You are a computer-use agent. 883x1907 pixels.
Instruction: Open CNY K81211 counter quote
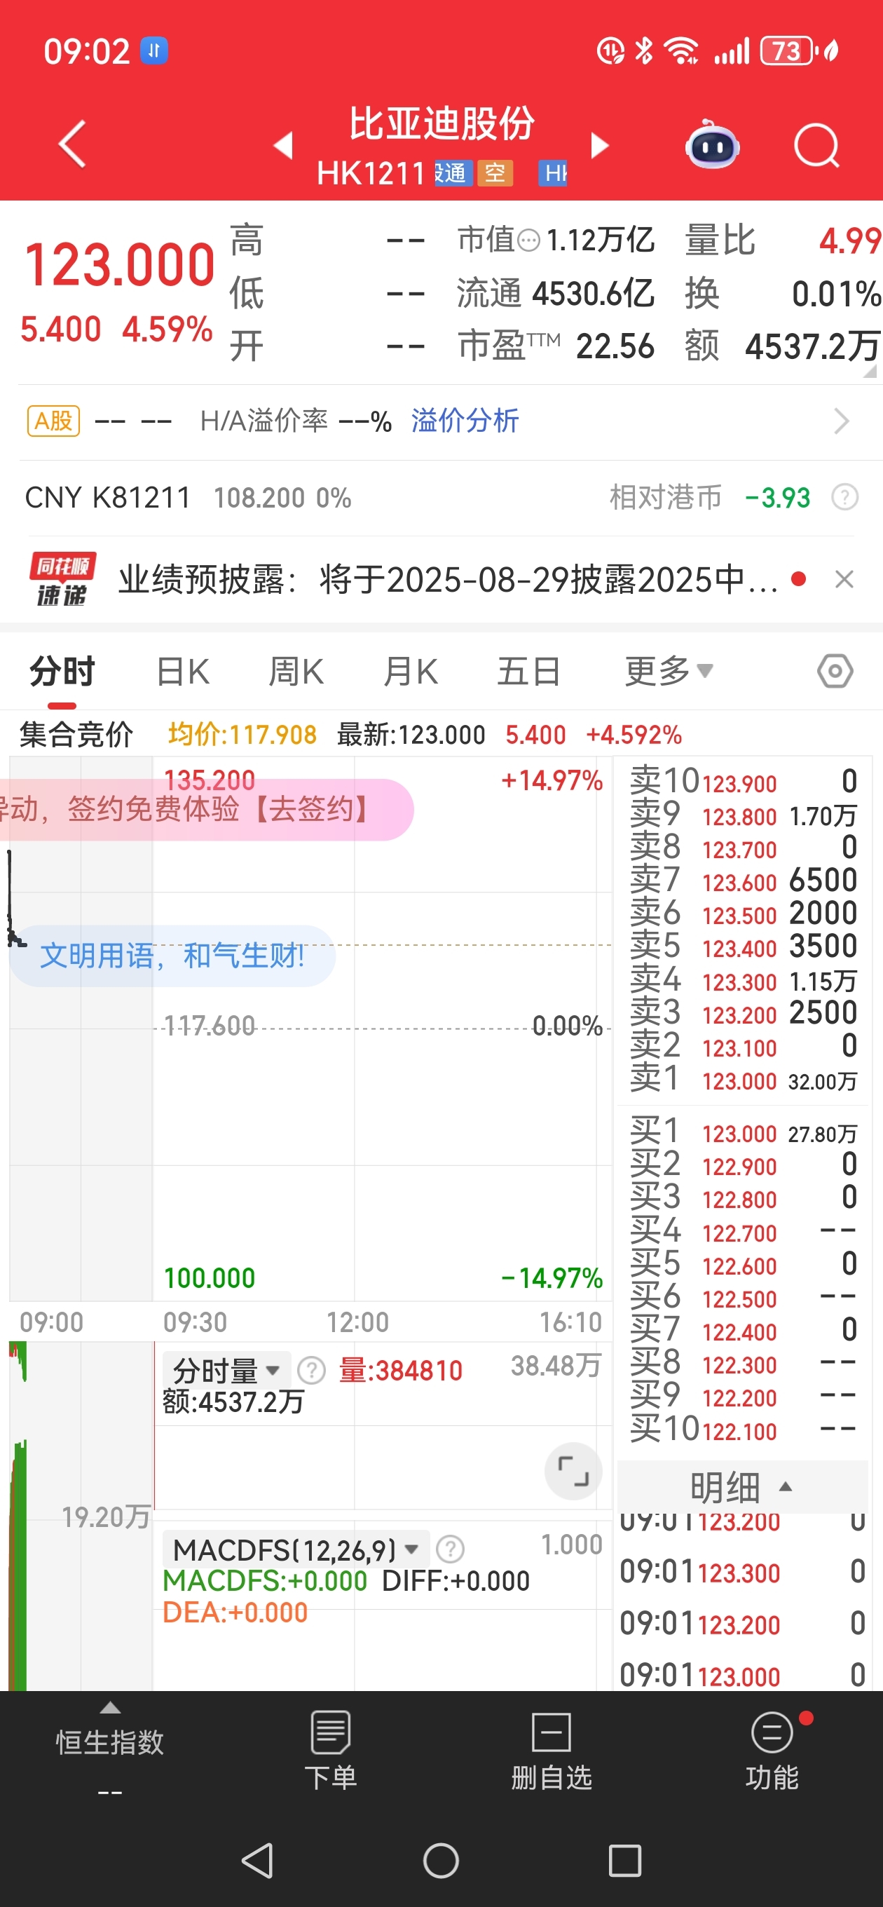(x=188, y=498)
